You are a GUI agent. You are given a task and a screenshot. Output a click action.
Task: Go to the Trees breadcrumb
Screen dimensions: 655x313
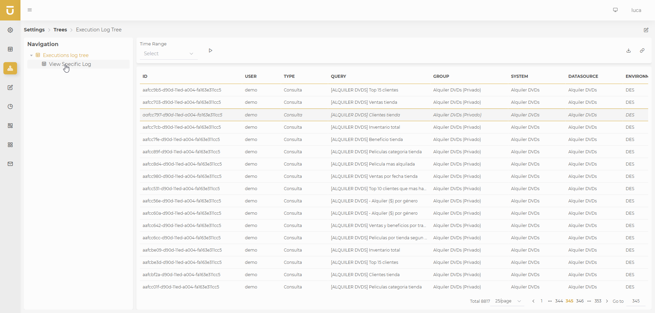60,30
